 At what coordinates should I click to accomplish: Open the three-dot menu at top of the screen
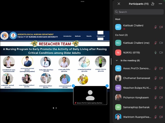click(82, 1)
